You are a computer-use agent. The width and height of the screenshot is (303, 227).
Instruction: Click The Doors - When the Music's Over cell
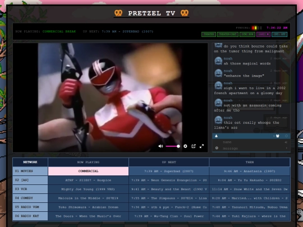click(x=88, y=216)
